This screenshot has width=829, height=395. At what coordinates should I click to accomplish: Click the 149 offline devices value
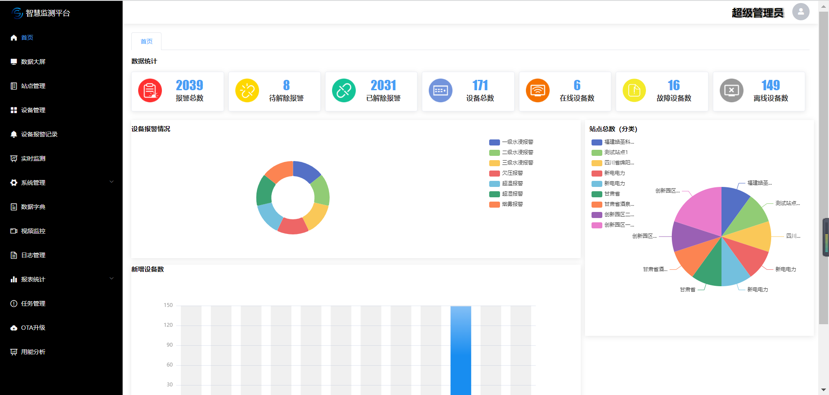tap(770, 85)
